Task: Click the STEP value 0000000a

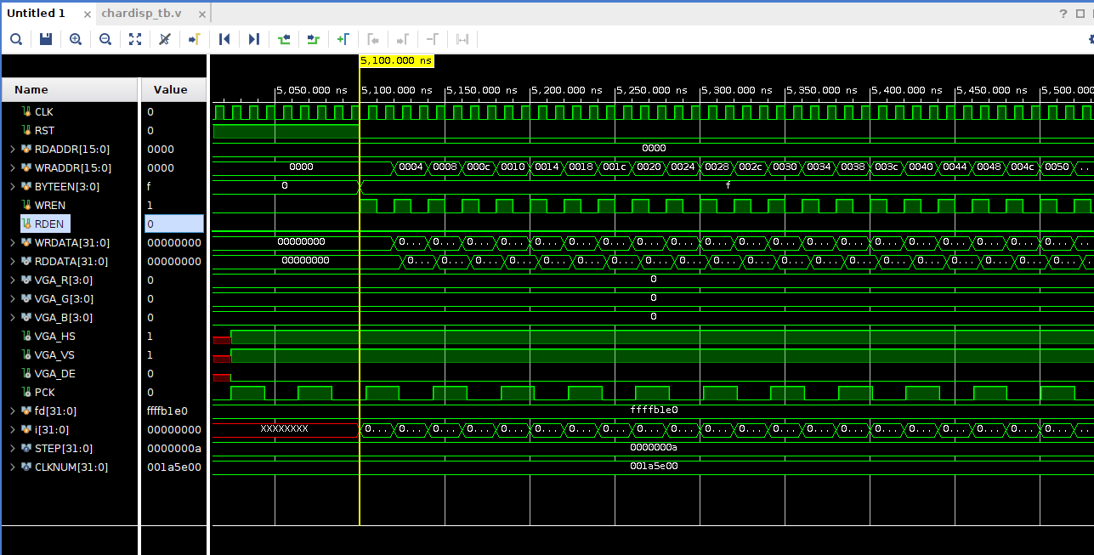Action: pos(173,448)
